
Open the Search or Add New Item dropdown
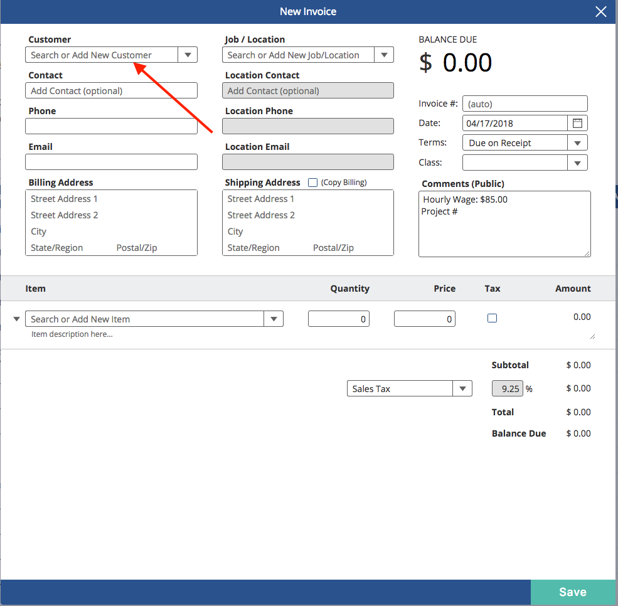(274, 319)
